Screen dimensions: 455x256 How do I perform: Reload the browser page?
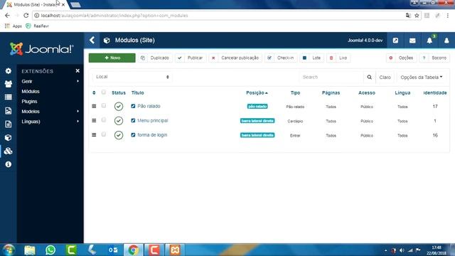(x=26, y=16)
